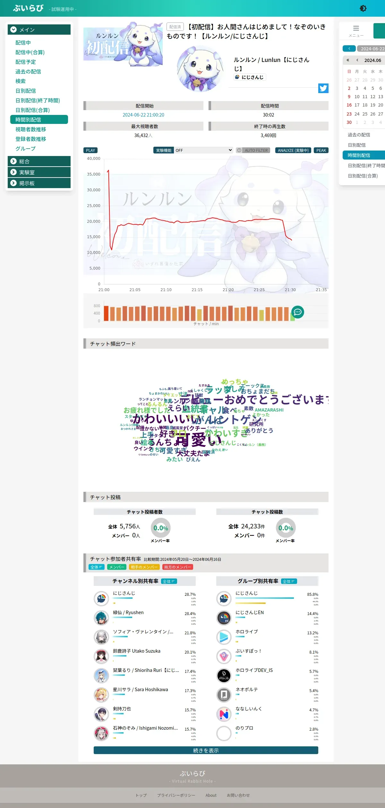This screenshot has width=385, height=808.
Task: Click the 星川サラ avatar icon
Action: pos(101,695)
